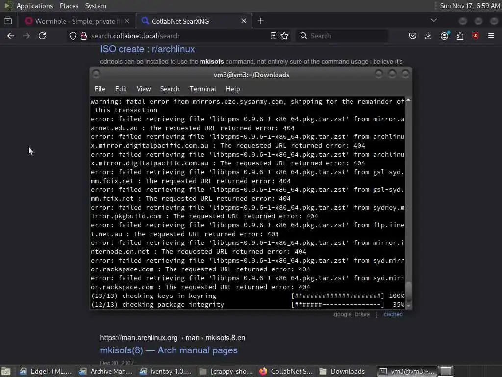This screenshot has width=502, height=377.
Task: Click the insecure connection padlock icon
Action: pyautogui.click(x=83, y=36)
